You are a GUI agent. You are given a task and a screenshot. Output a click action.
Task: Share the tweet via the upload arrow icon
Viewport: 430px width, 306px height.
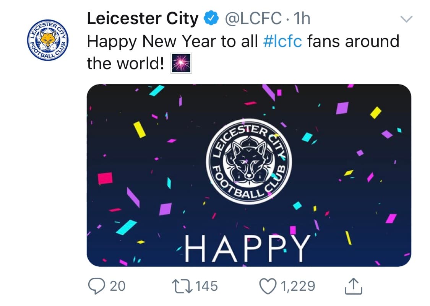[353, 286]
